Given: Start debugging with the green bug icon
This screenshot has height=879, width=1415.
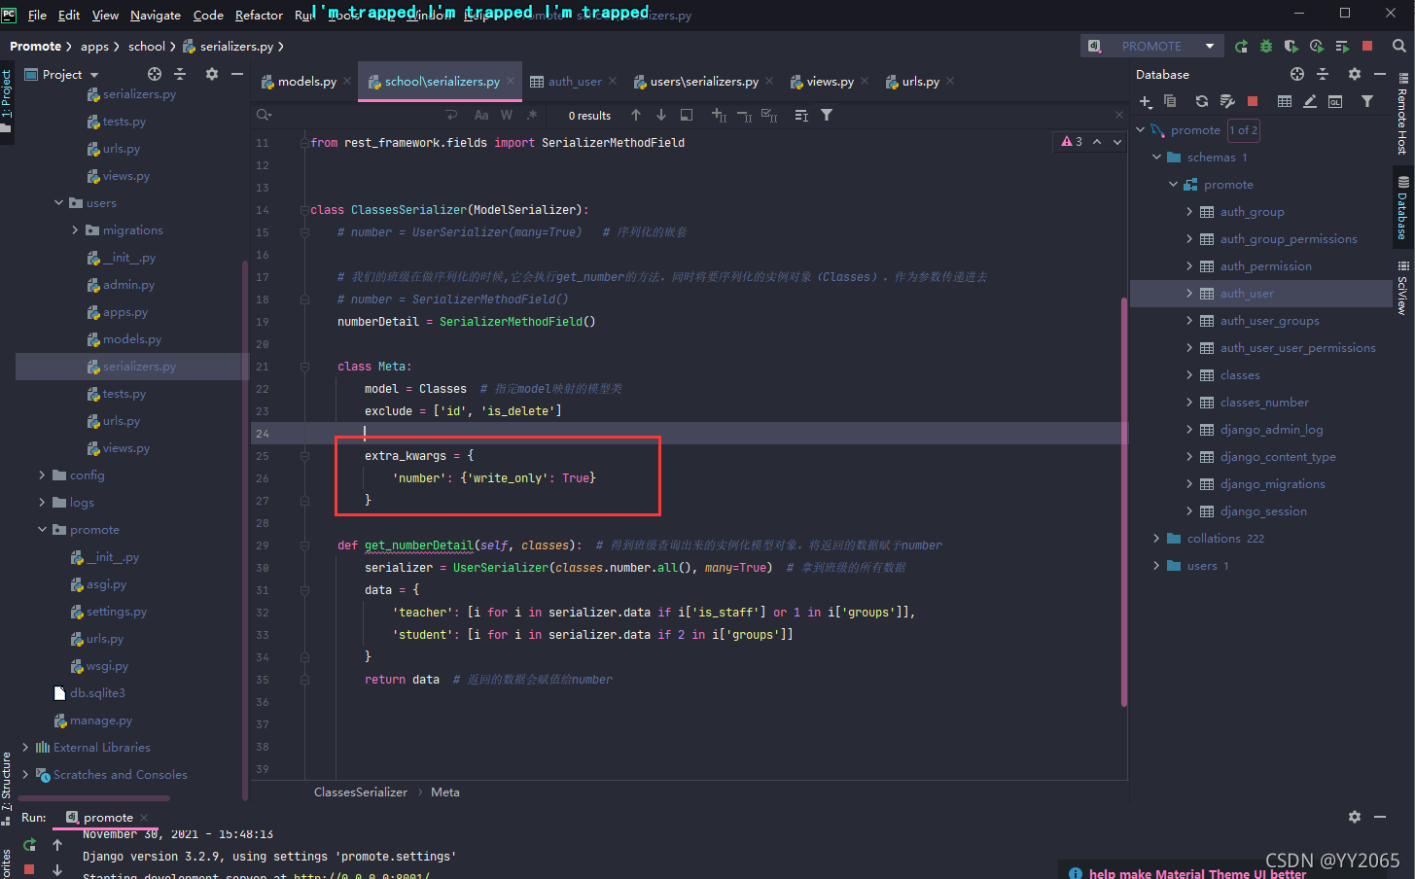Looking at the screenshot, I should [1265, 46].
